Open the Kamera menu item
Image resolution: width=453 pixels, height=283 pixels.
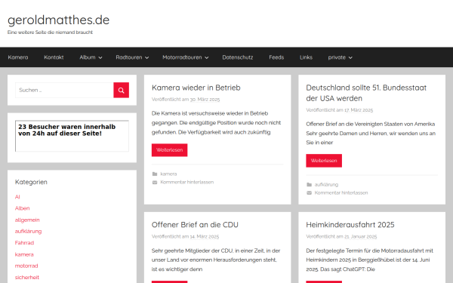18,57
